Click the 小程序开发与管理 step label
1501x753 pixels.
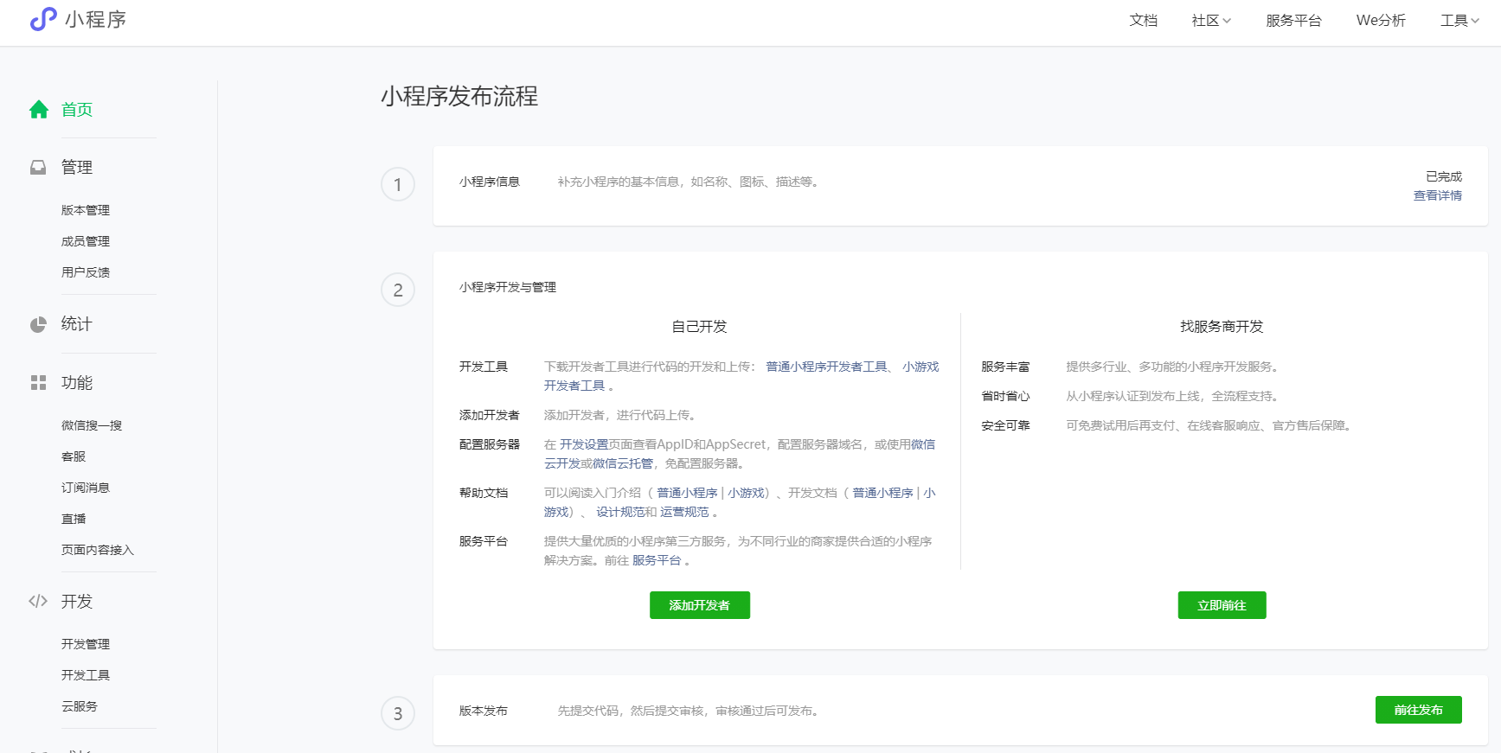point(508,287)
